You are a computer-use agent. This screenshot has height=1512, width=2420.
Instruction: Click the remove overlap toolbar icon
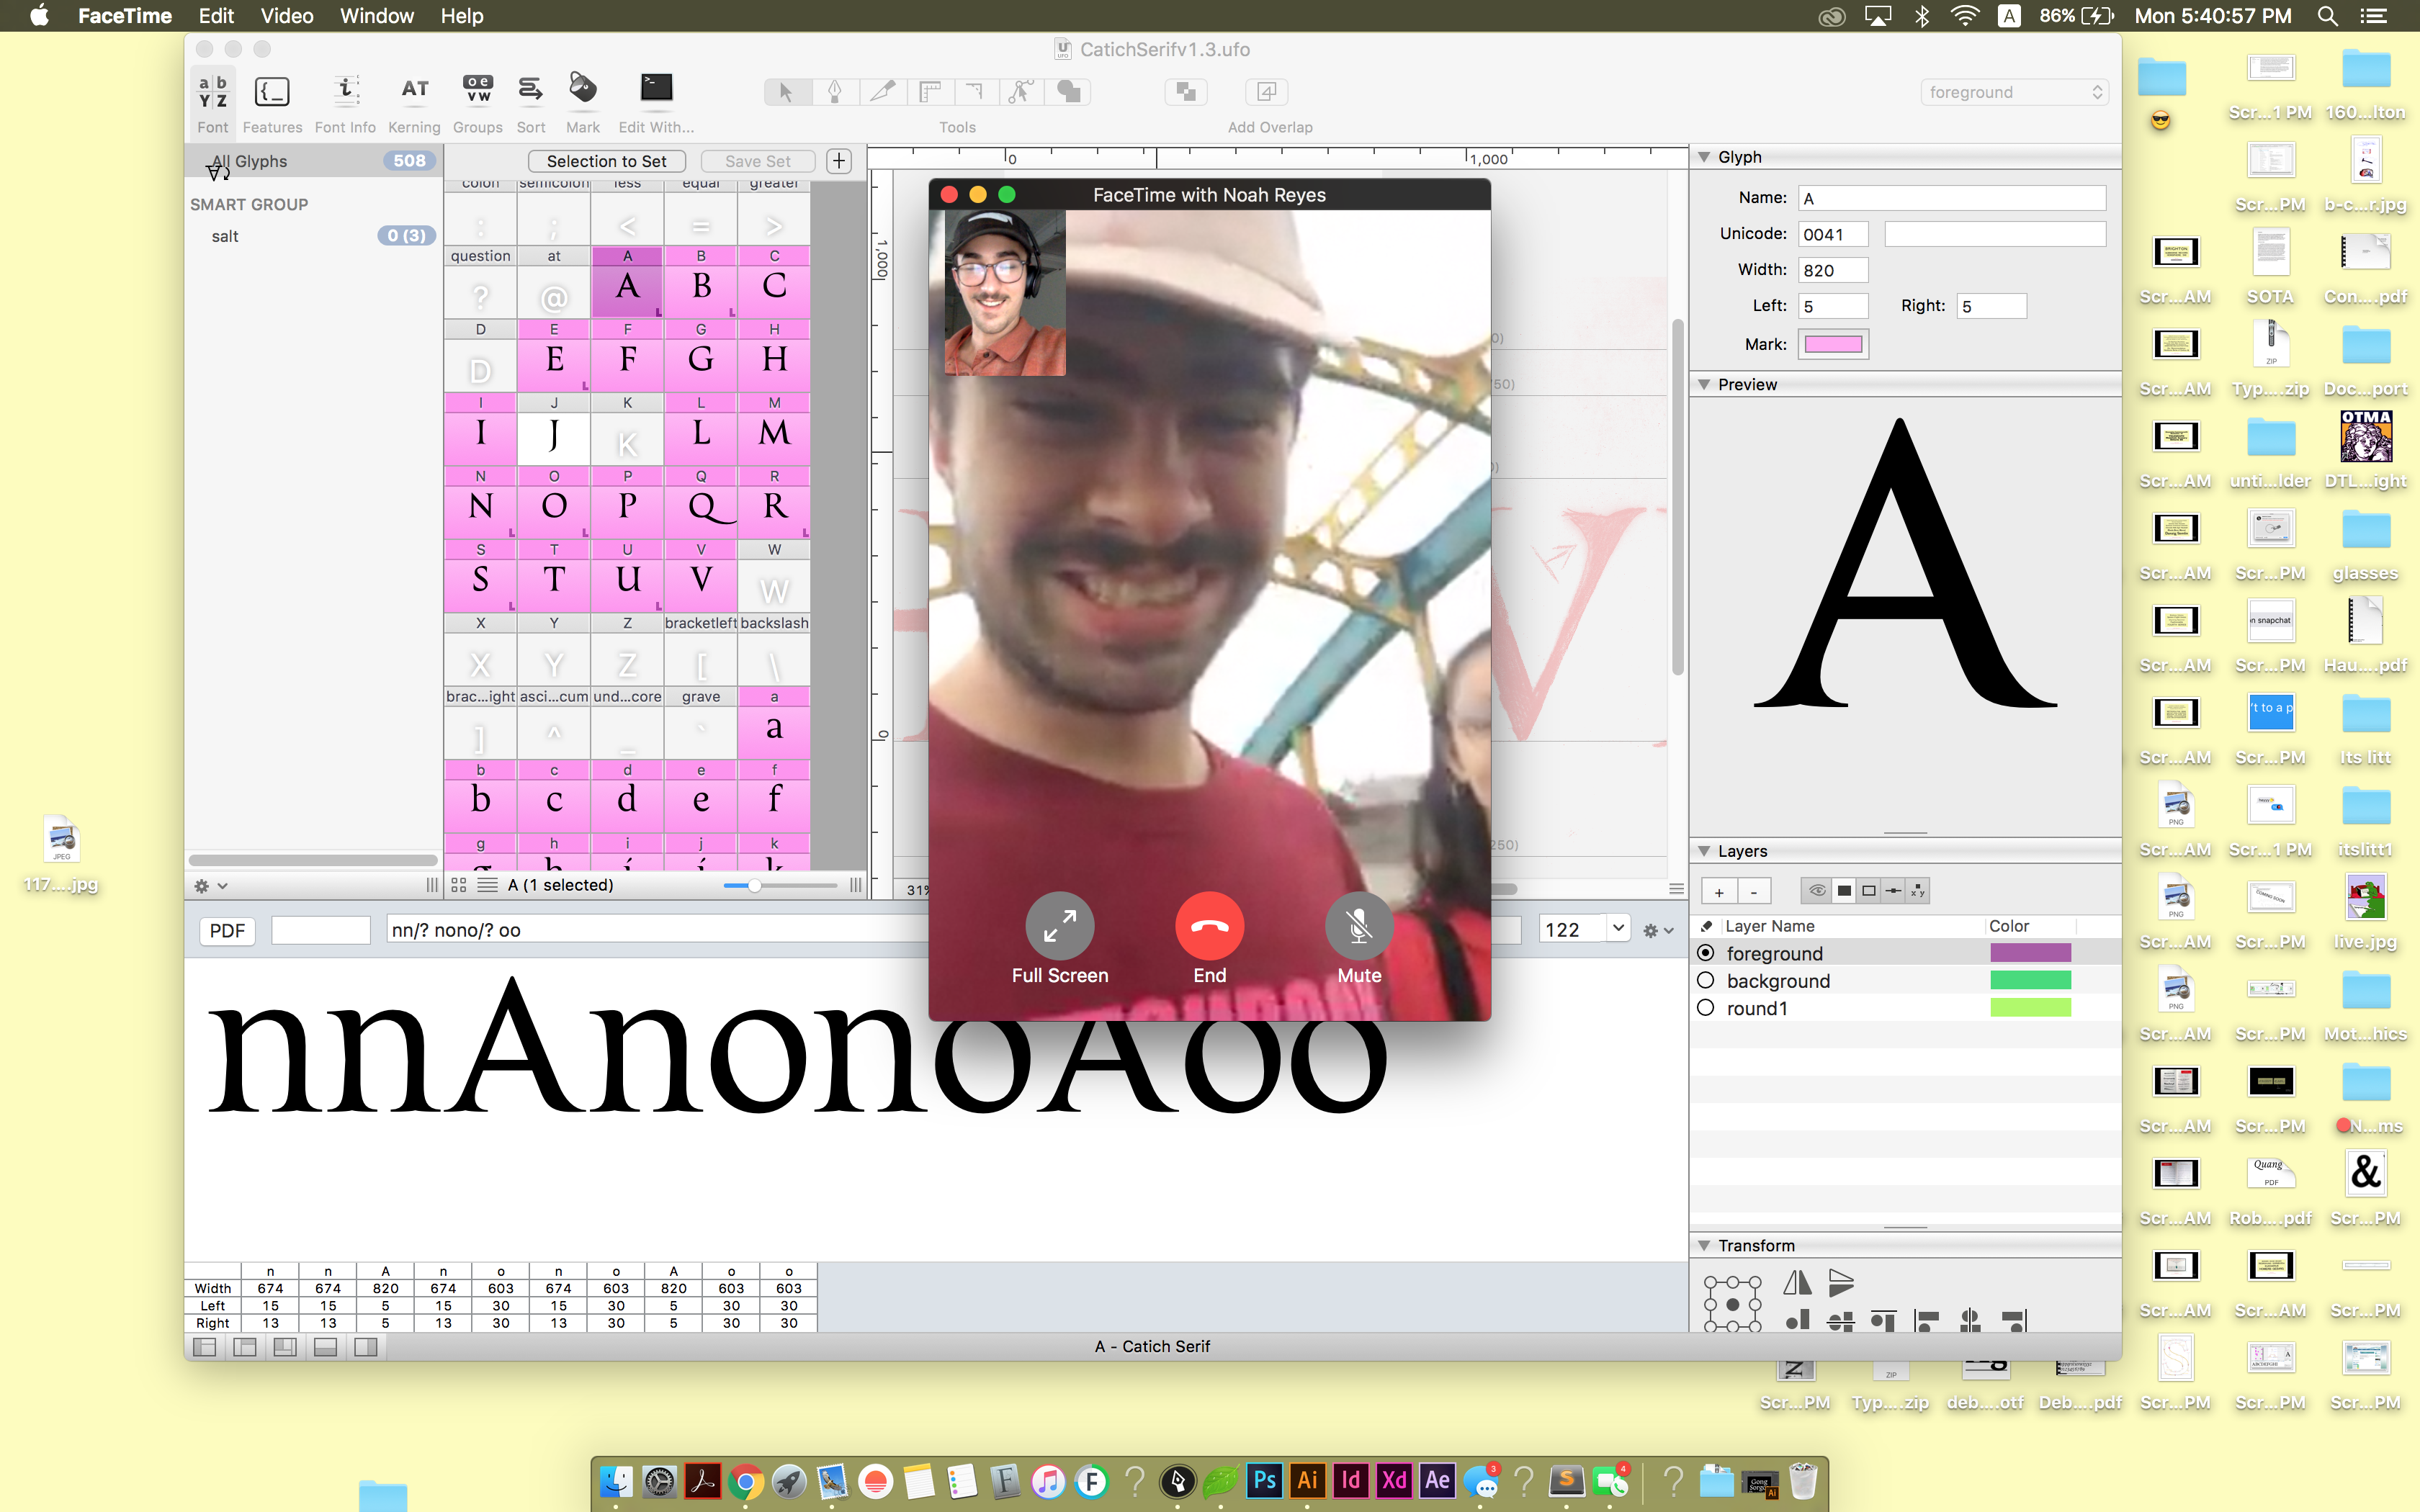pyautogui.click(x=1186, y=92)
